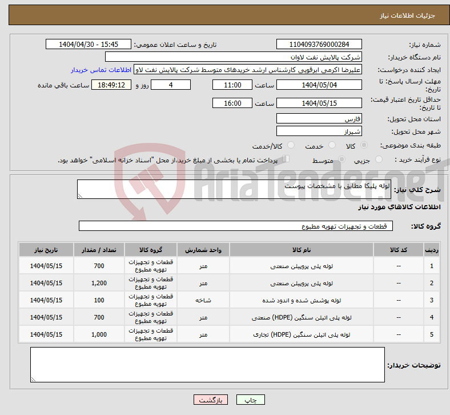
Task: Click the اطلاعات کالاهای مورد نیاز section heading
Action: pyautogui.click(x=399, y=207)
